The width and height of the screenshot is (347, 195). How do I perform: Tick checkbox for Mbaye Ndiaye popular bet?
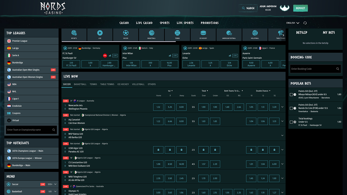pyautogui.click(x=291, y=94)
